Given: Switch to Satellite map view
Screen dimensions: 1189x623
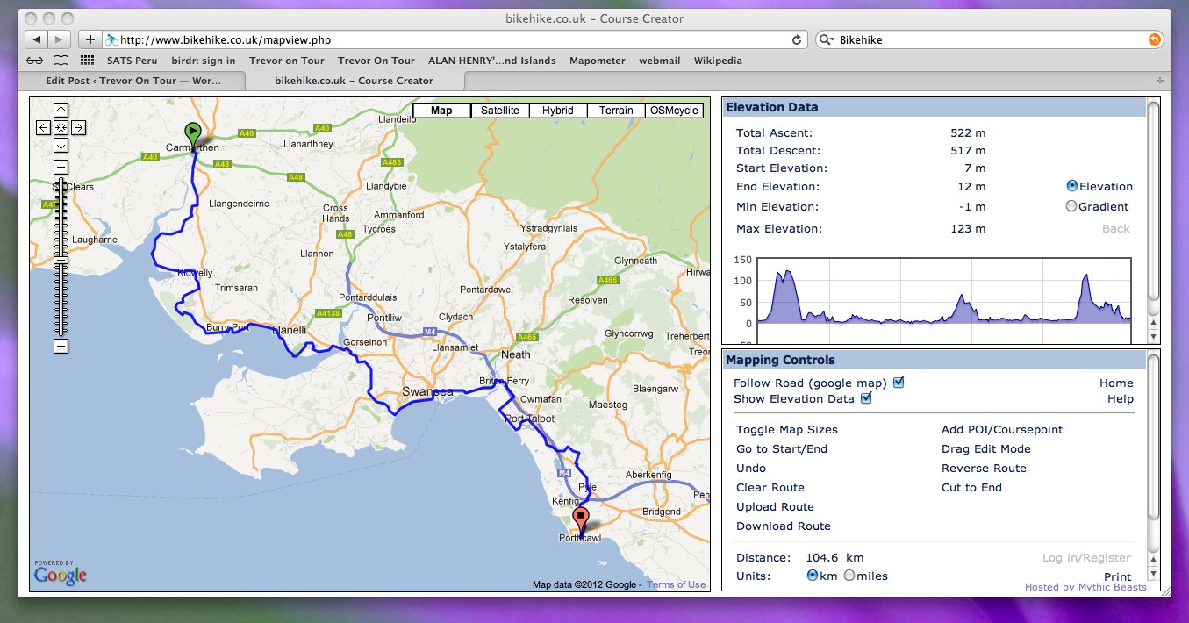Looking at the screenshot, I should tap(499, 111).
